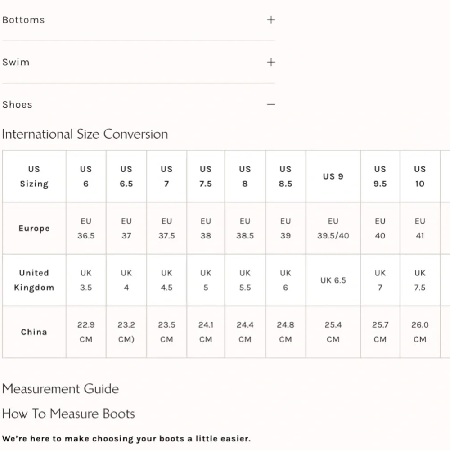Click the Measurement Guide heading
Screen dimensions: 450x450
tap(60, 389)
